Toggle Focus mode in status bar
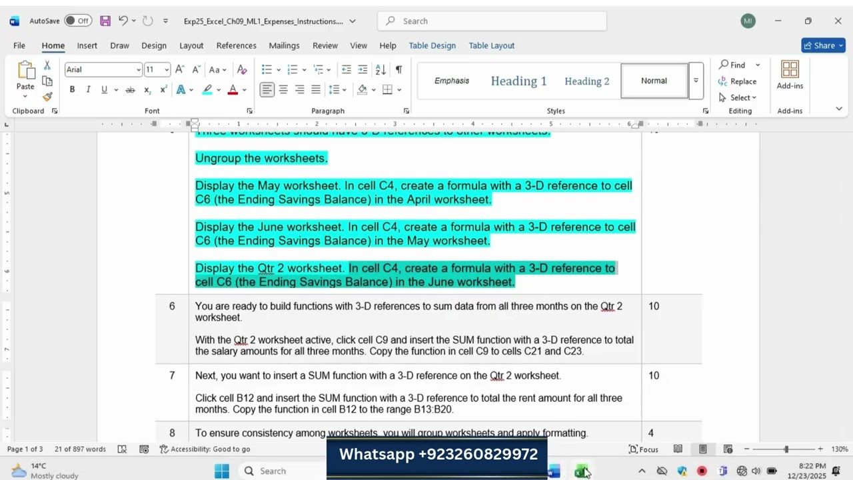 coord(643,449)
